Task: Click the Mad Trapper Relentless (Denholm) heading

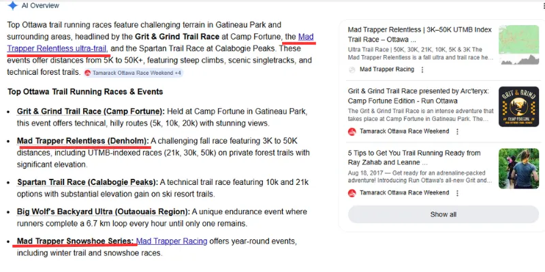Action: [82, 141]
